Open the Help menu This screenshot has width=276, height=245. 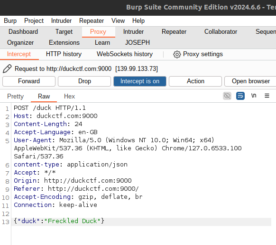tap(138, 21)
